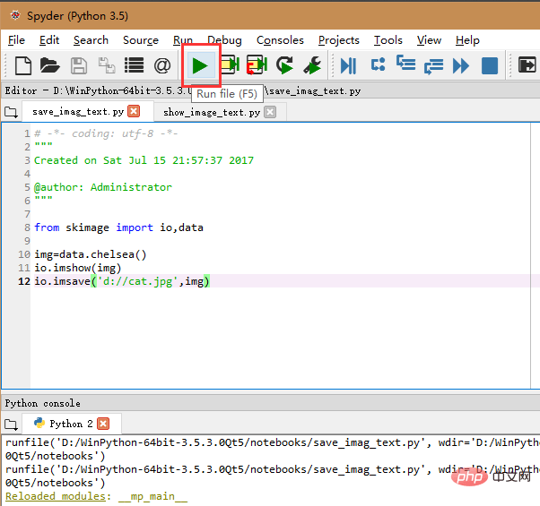Open the Tools menu
Image resolution: width=540 pixels, height=506 pixels.
(388, 40)
